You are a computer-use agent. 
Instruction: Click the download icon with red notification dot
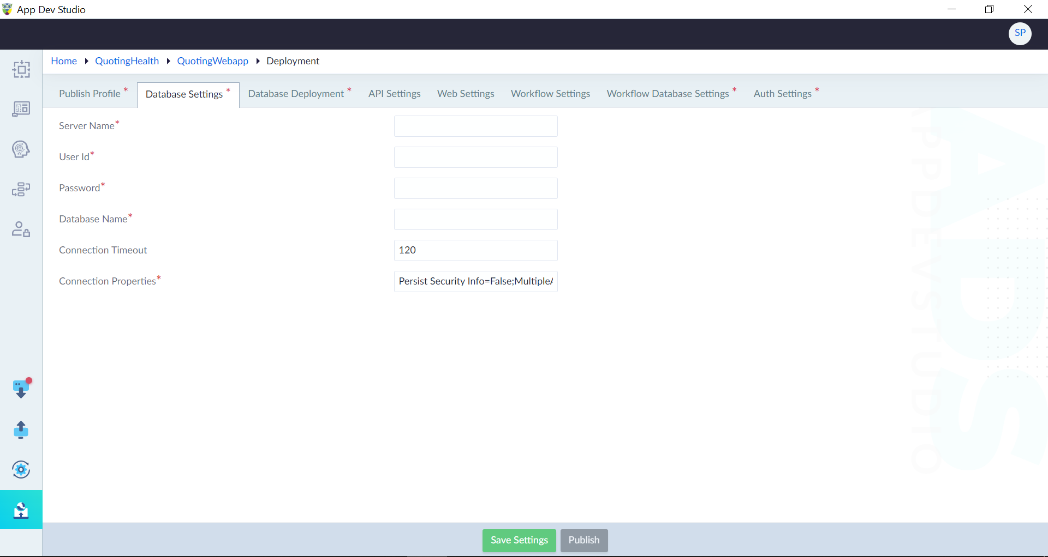coord(21,389)
